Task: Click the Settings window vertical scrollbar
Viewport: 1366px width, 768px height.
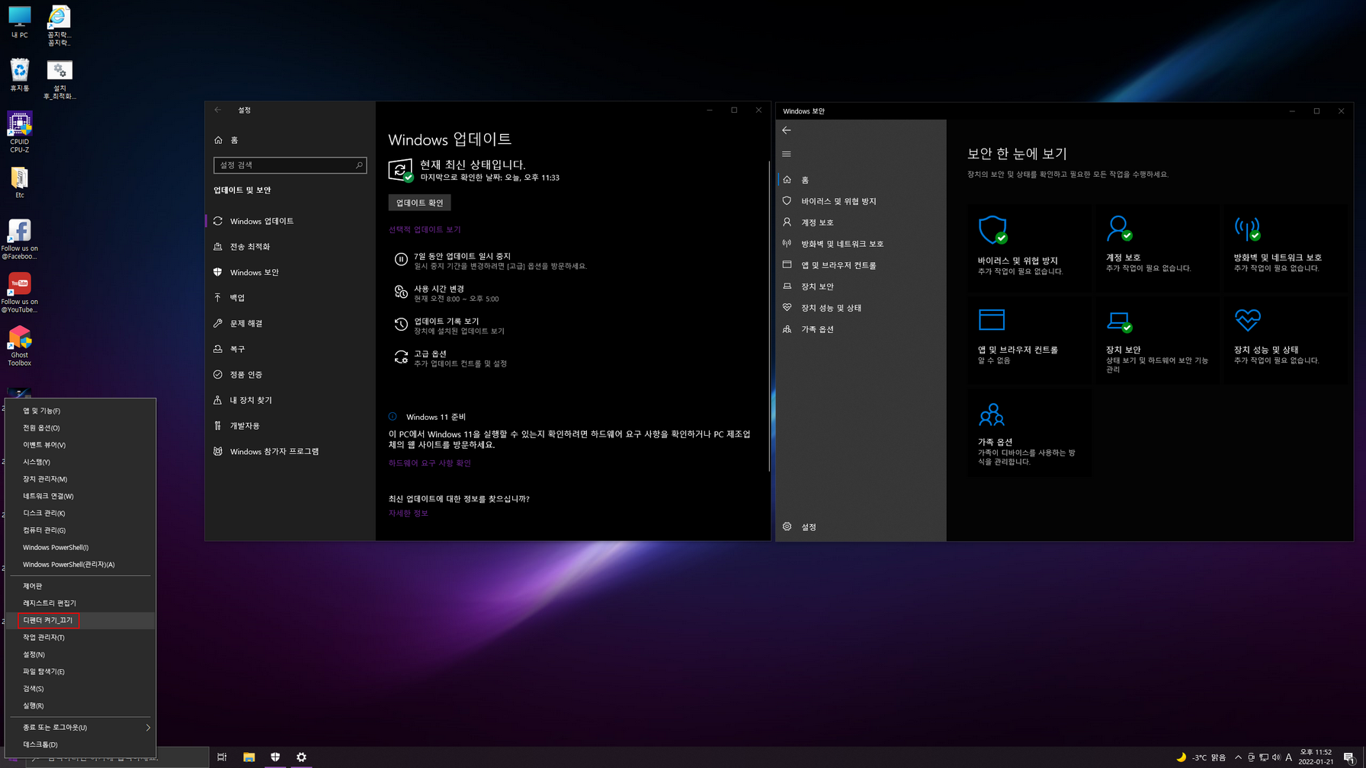Action: 768,315
